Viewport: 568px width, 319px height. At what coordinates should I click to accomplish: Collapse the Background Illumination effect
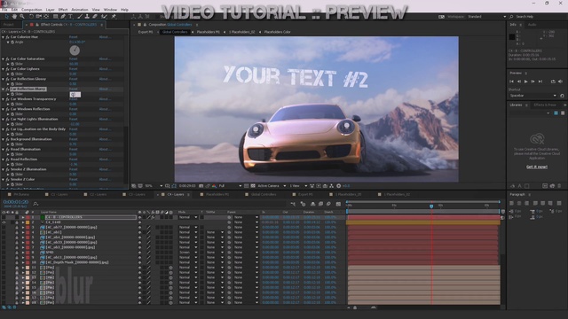pos(4,139)
